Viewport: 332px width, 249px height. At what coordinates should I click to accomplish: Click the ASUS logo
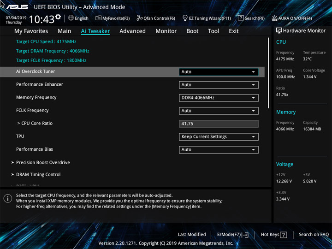17,7
